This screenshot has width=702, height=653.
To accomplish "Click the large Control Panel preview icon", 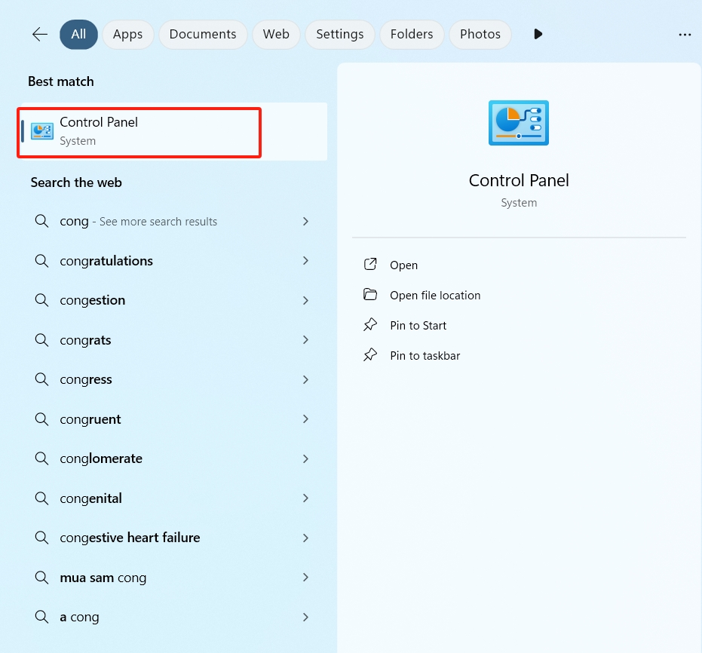I will (x=519, y=123).
